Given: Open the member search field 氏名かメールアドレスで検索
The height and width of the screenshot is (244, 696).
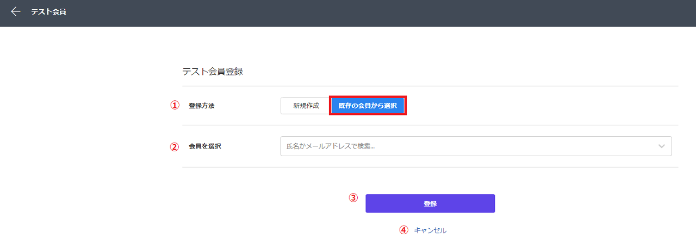Looking at the screenshot, I should tap(476, 146).
